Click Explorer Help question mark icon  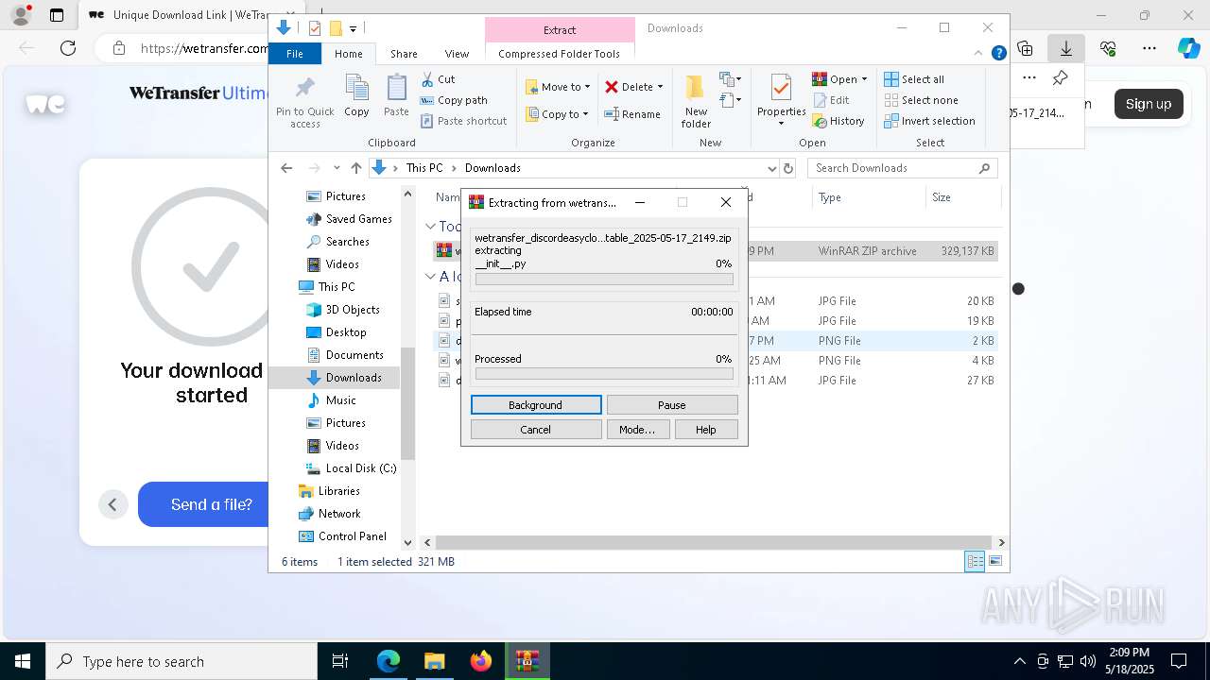pyautogui.click(x=998, y=54)
